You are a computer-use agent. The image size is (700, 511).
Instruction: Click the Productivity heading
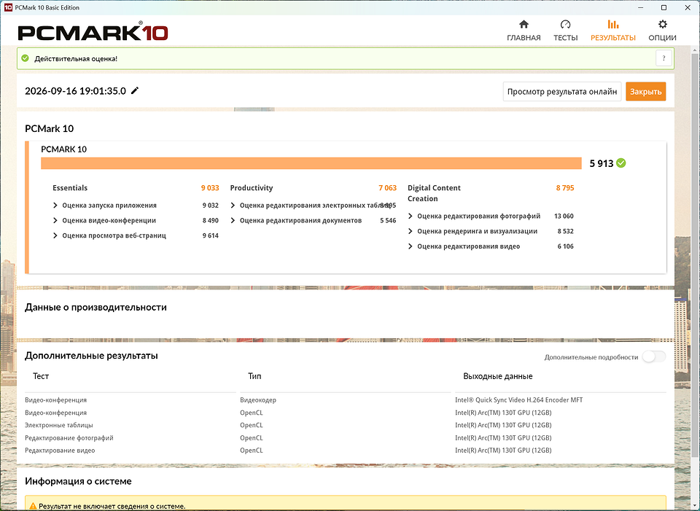tap(252, 188)
